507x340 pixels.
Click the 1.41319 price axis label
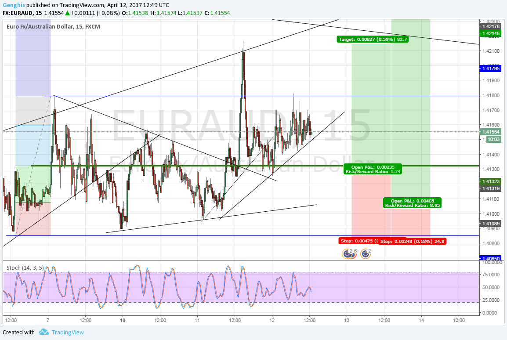coord(491,188)
